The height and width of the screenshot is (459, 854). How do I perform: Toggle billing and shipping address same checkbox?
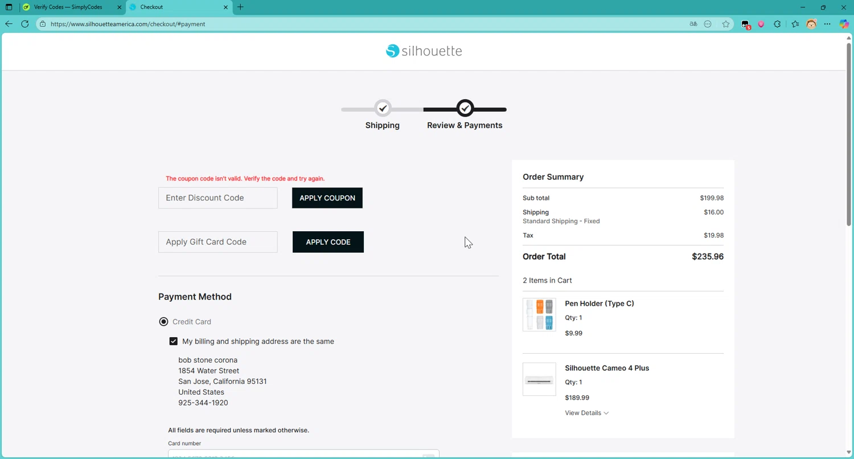pos(174,341)
